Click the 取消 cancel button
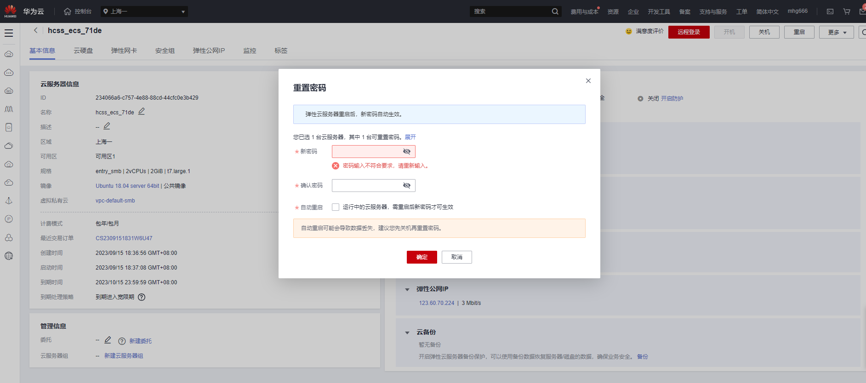Viewport: 866px width, 383px height. click(x=457, y=257)
